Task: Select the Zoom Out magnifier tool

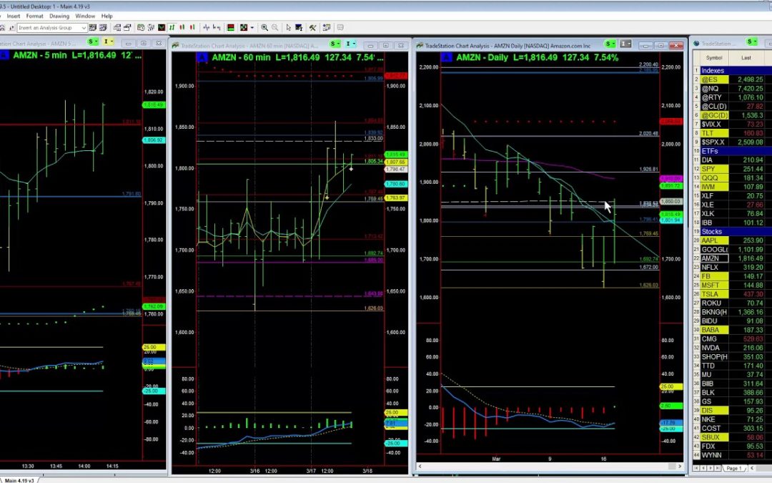Action: 275,27
